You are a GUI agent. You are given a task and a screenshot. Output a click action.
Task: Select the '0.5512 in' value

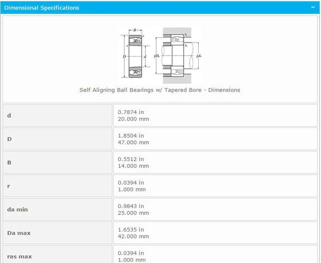tap(131, 159)
